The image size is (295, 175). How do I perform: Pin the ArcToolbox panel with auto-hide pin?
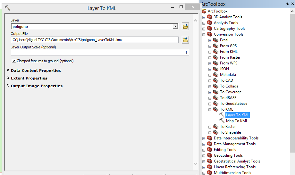click(288, 4)
